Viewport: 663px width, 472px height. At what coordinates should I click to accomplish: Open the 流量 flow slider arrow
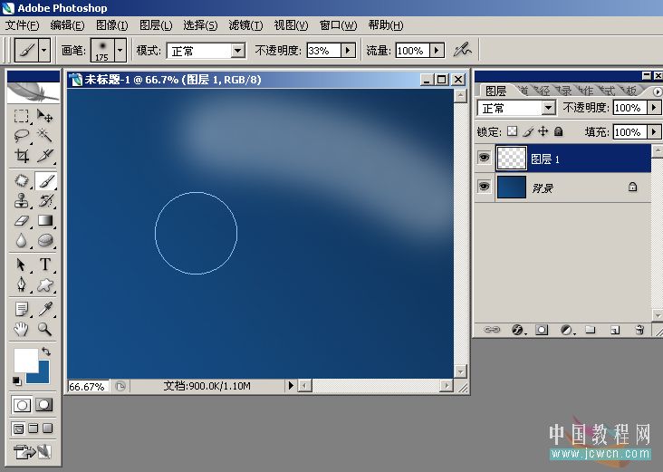(x=437, y=51)
